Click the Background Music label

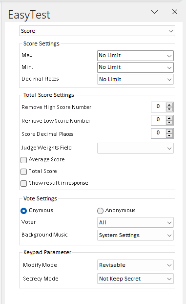pyautogui.click(x=44, y=235)
